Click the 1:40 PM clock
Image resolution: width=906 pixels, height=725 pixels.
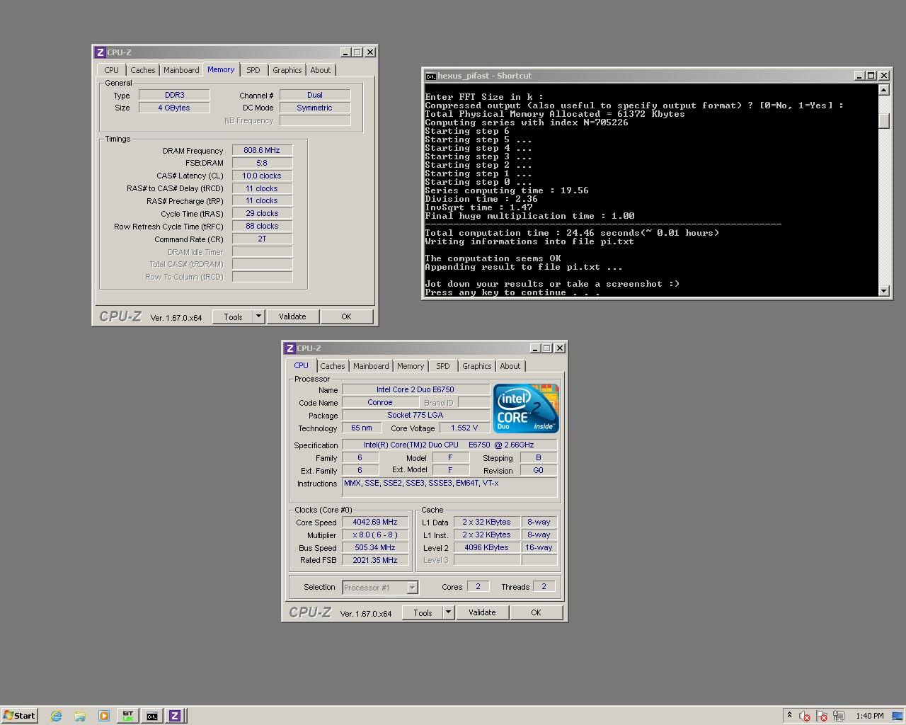pyautogui.click(x=869, y=716)
